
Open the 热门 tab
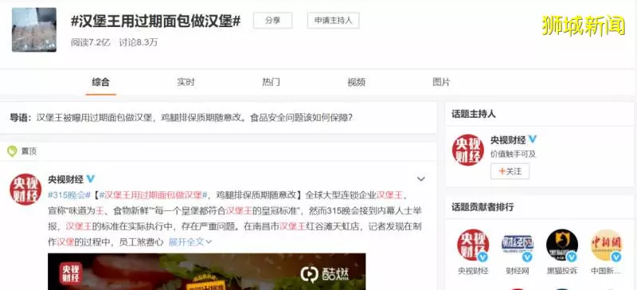pos(271,82)
